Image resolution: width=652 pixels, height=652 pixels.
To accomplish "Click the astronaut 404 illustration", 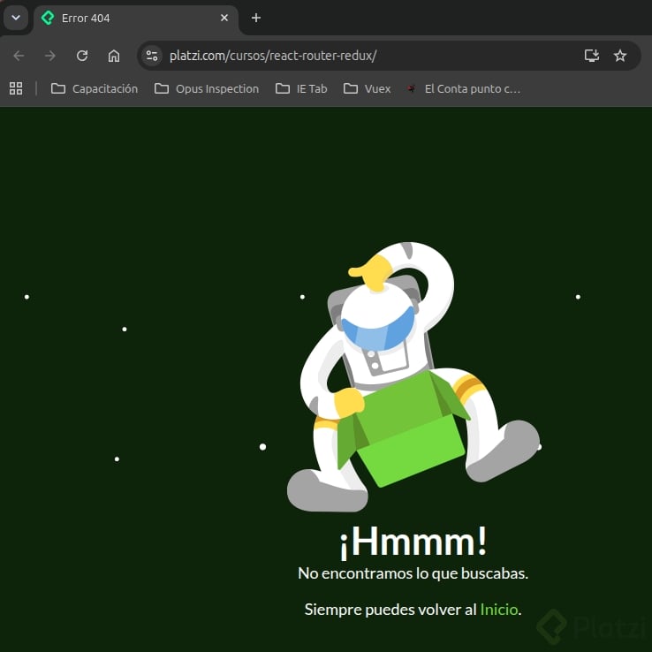I will point(413,377).
